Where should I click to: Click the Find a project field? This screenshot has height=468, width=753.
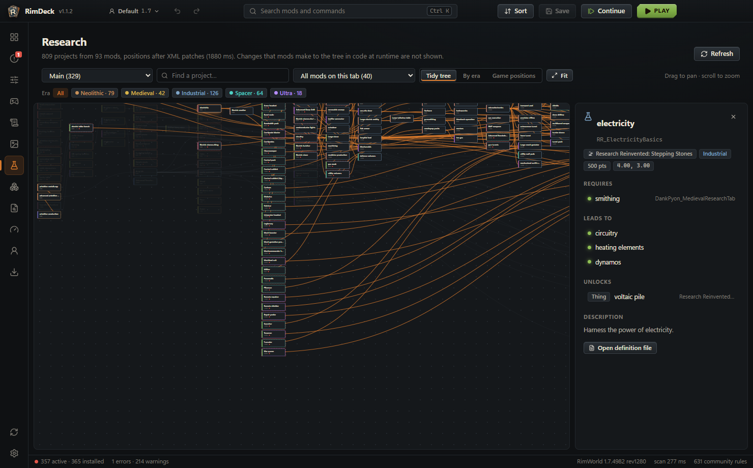pyautogui.click(x=223, y=76)
